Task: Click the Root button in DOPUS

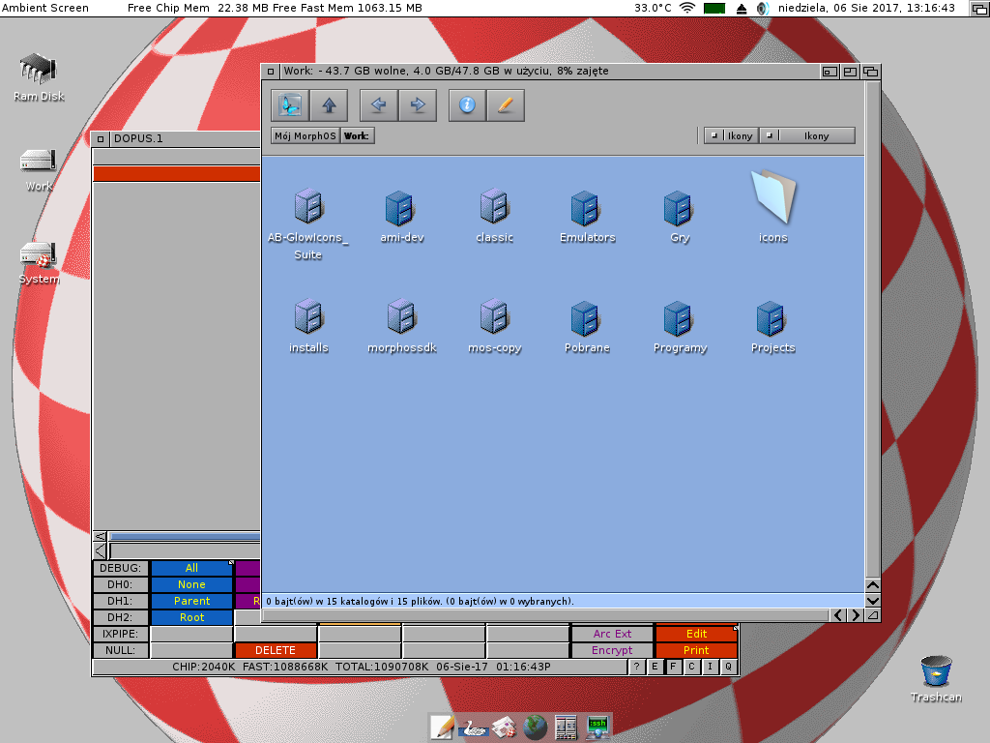Action: (192, 617)
